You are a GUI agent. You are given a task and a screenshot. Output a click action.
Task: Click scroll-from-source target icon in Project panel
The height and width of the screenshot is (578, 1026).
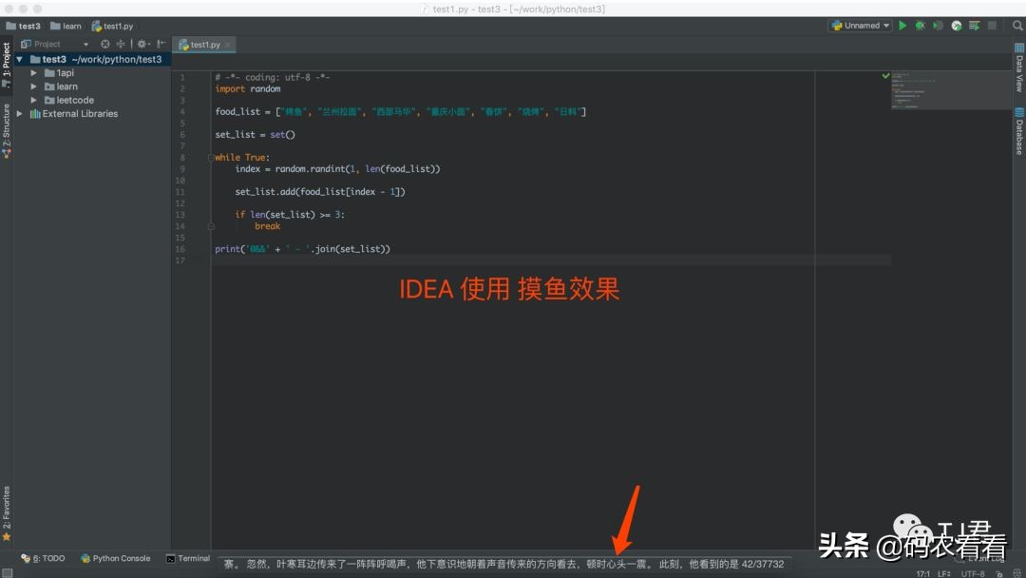coord(105,44)
